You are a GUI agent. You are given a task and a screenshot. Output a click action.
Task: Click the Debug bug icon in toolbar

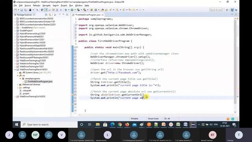[66, 10]
